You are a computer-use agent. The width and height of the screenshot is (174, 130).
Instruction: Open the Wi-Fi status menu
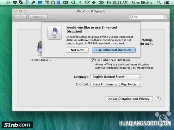pyautogui.click(x=87, y=2)
